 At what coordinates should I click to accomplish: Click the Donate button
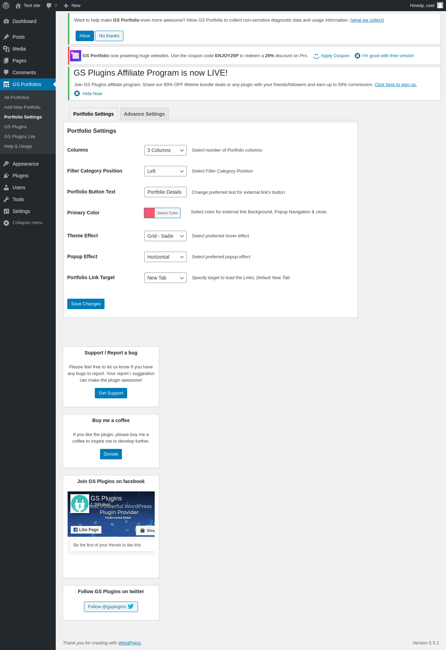pos(111,454)
